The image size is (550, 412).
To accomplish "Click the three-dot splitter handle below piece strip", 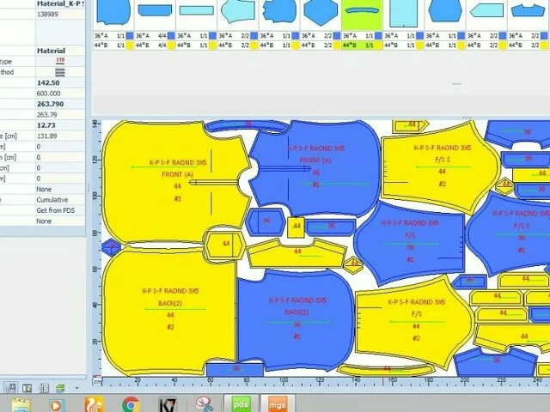I will (x=456, y=84).
